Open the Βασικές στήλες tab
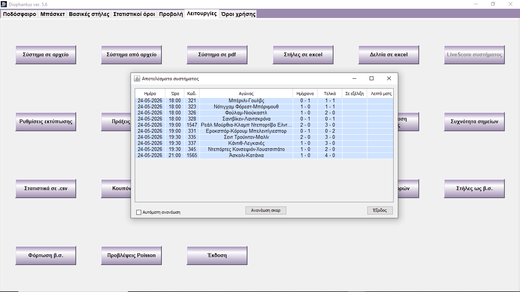520x292 pixels. [x=89, y=14]
